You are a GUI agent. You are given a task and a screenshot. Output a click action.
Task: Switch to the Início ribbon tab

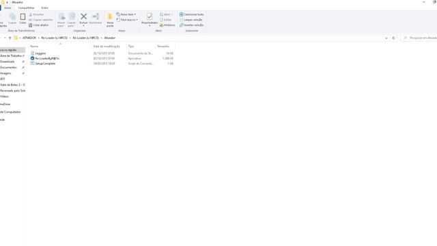(8, 8)
